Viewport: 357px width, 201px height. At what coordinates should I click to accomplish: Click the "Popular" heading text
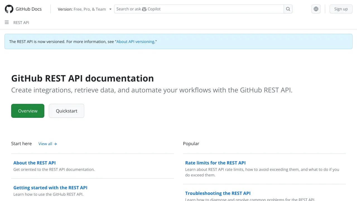click(x=191, y=143)
